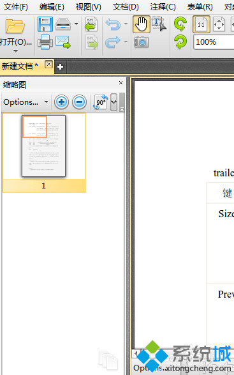Open the 编辑(E) menu
Image resolution: width=234 pixels, height=375 pixels.
coord(52,6)
